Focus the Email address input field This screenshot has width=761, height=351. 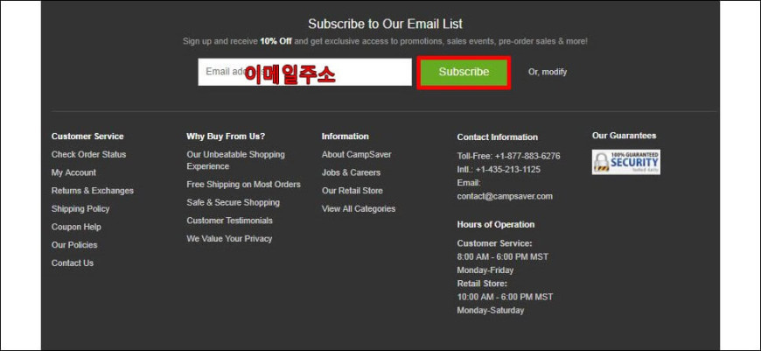coord(304,72)
